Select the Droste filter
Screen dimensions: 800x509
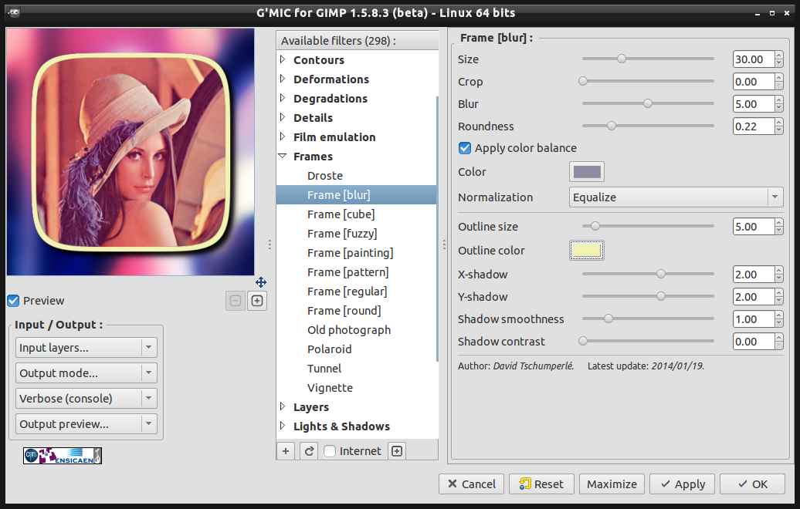tap(325, 176)
